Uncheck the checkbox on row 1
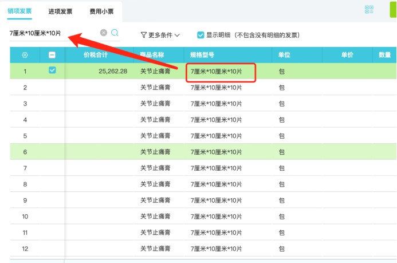This screenshot has width=397, height=263. (x=52, y=70)
